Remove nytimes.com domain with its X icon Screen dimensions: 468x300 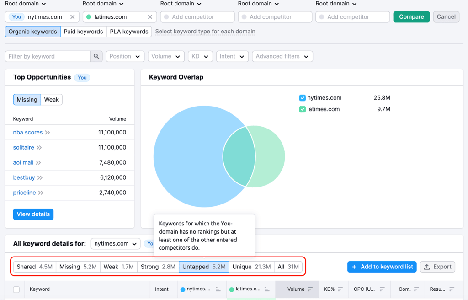pos(73,17)
